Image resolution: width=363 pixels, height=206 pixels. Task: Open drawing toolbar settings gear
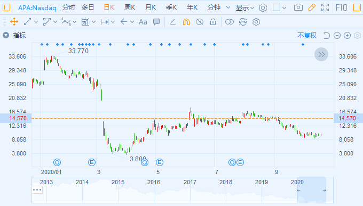click(256, 22)
